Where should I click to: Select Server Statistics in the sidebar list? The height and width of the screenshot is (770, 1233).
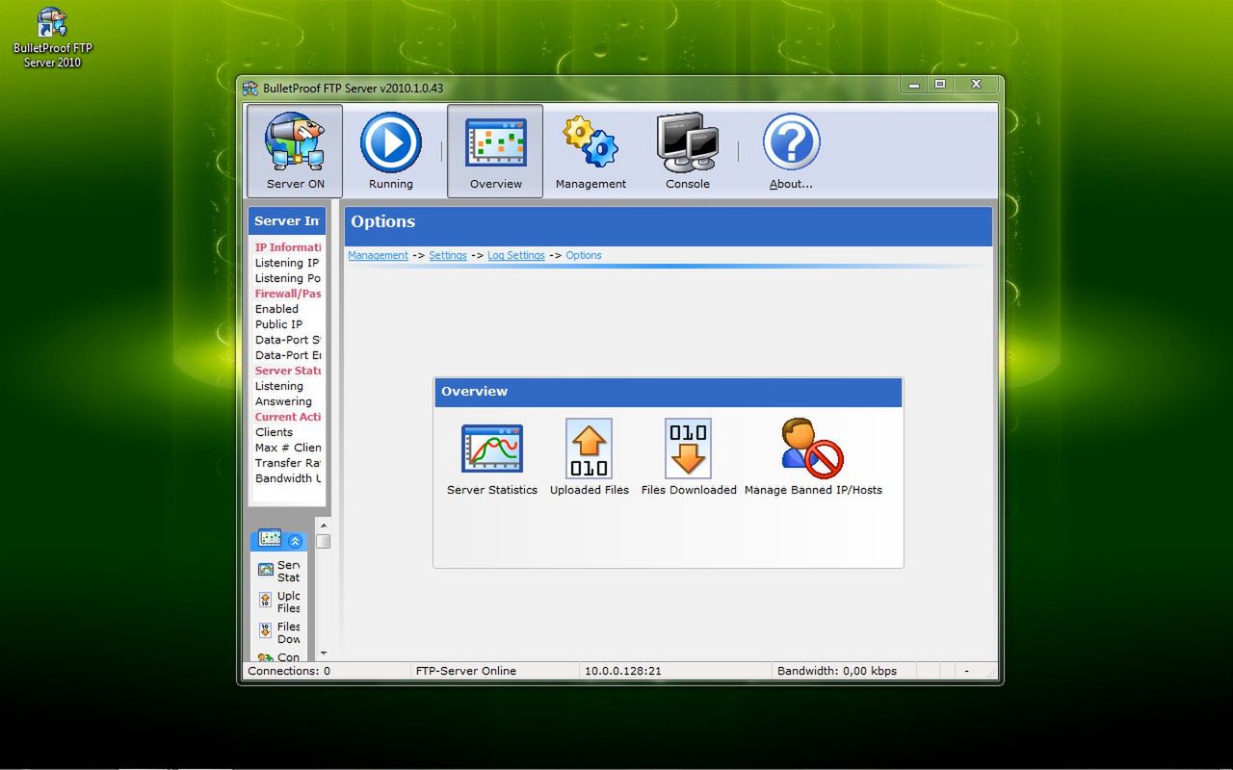pos(279,571)
